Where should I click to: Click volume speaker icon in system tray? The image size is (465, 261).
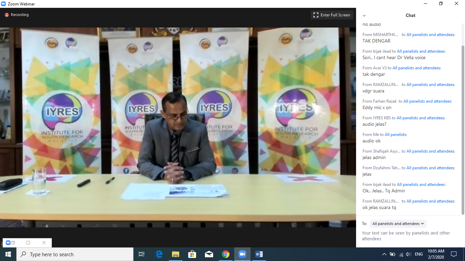click(408, 254)
